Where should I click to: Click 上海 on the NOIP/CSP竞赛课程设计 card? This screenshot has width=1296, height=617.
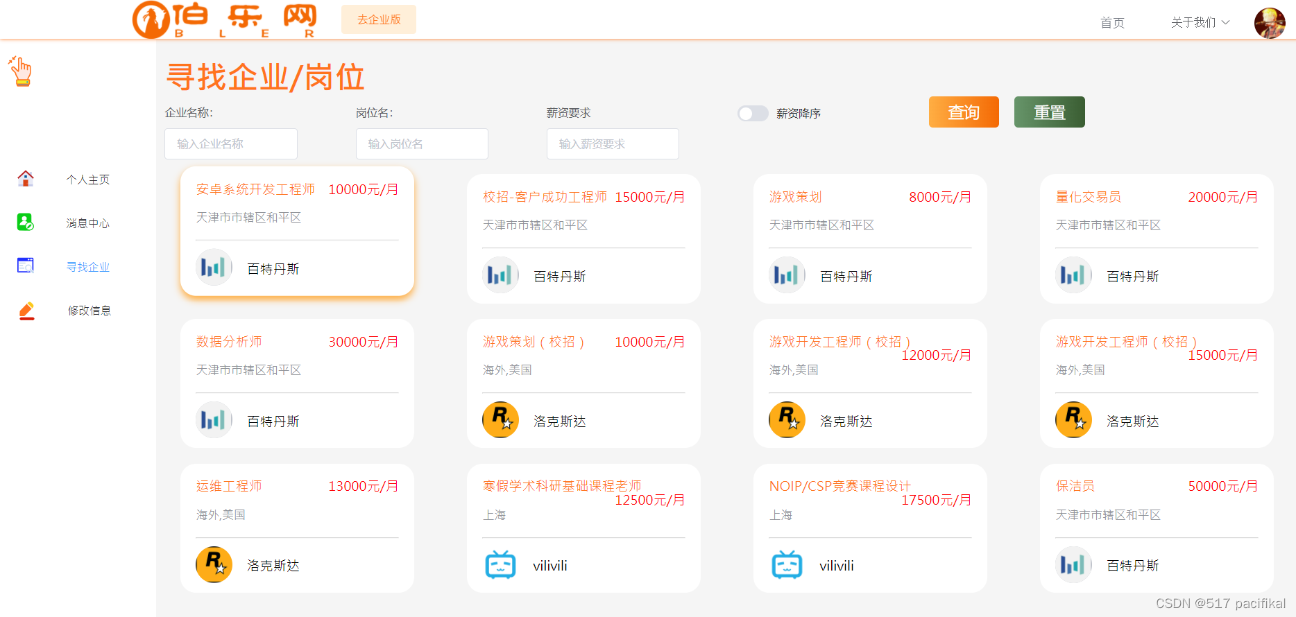[781, 515]
